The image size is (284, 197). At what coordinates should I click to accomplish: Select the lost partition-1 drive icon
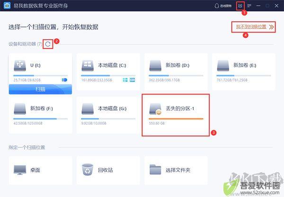click(155, 109)
